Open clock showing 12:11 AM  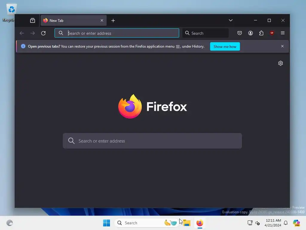tap(273, 223)
